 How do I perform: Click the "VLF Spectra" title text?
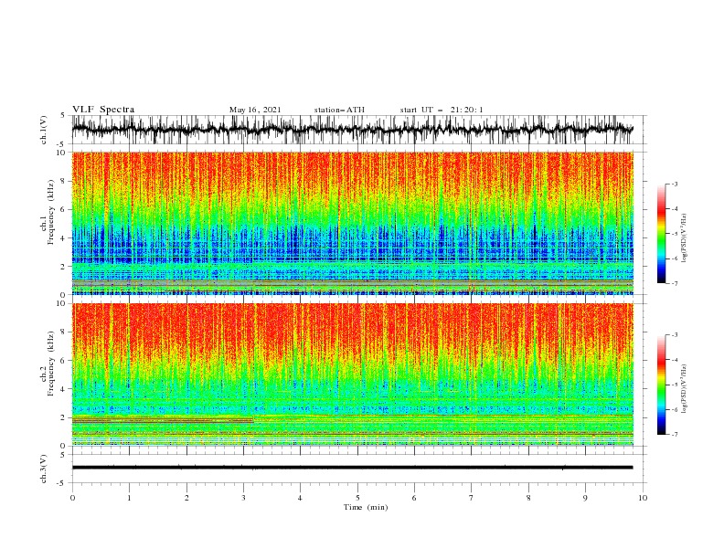point(103,110)
